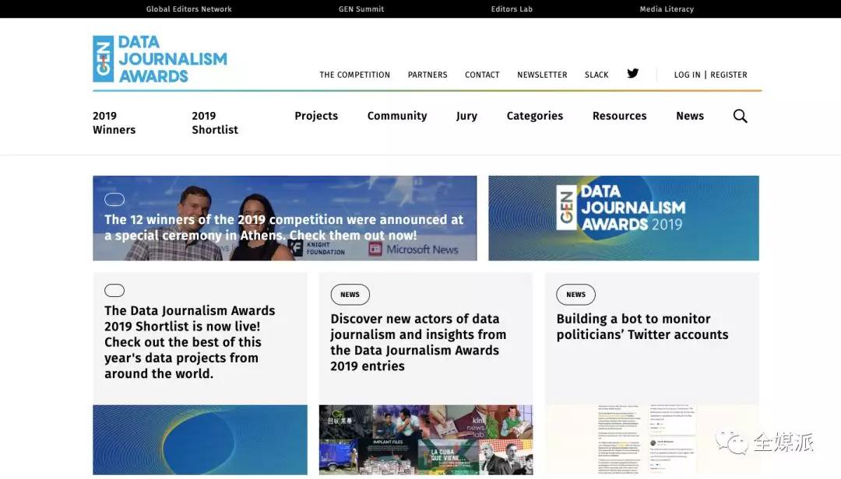Open Media Literacy link
Image resolution: width=841 pixels, height=479 pixels.
tap(667, 9)
